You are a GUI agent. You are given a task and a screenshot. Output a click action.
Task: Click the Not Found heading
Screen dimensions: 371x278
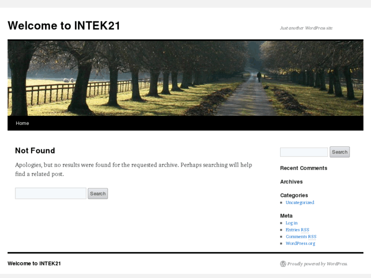pyautogui.click(x=35, y=150)
